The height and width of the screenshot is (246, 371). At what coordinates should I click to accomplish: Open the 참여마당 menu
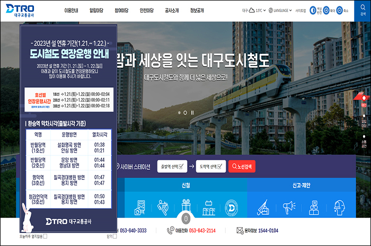tap(121, 11)
